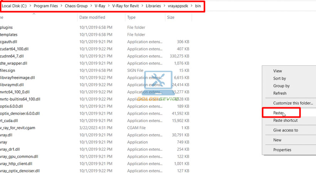Select Paste shortcut in context menu

coord(285,120)
